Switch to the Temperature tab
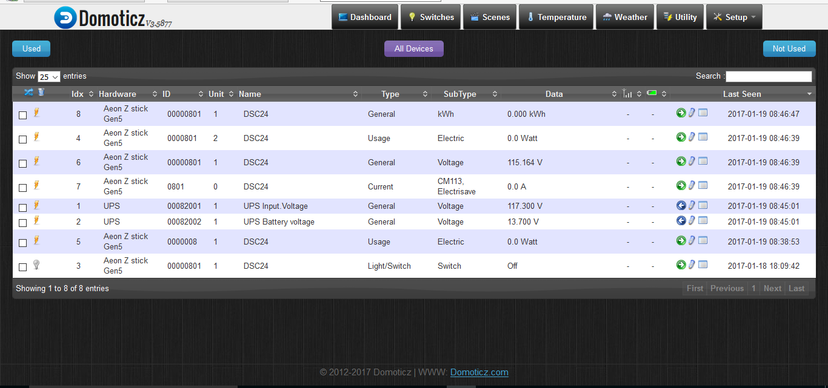The height and width of the screenshot is (388, 828). pyautogui.click(x=555, y=16)
